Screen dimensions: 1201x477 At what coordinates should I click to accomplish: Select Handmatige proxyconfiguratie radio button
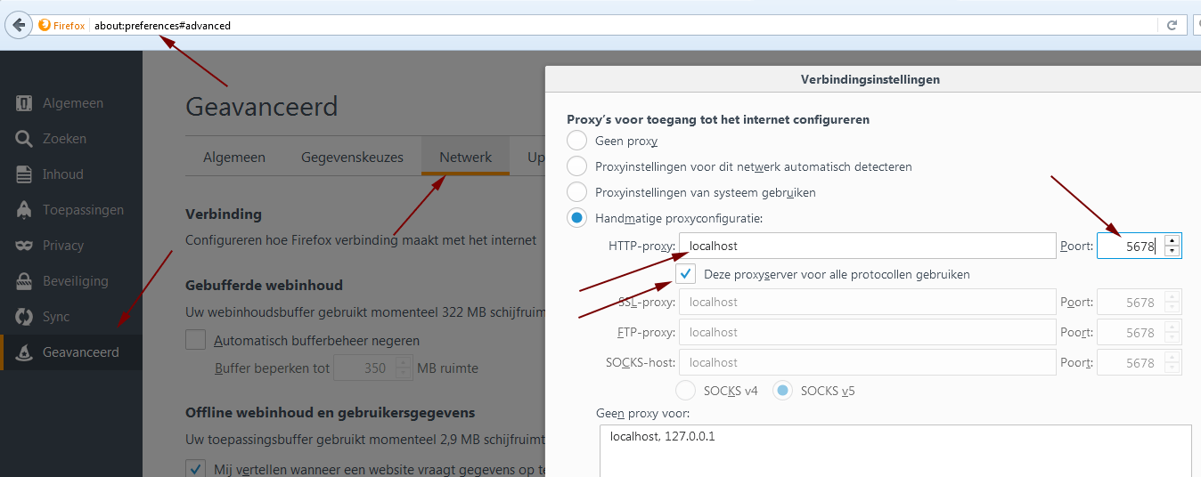577,218
